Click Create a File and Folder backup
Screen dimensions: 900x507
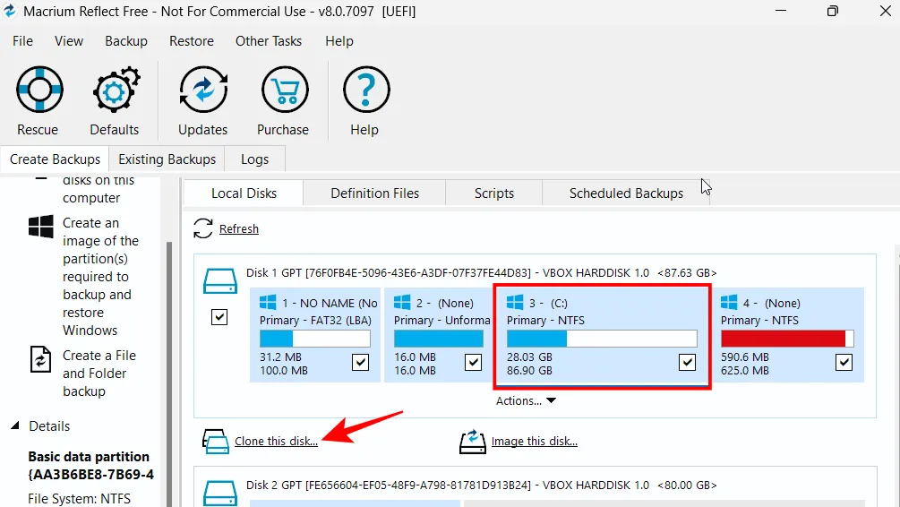click(99, 374)
